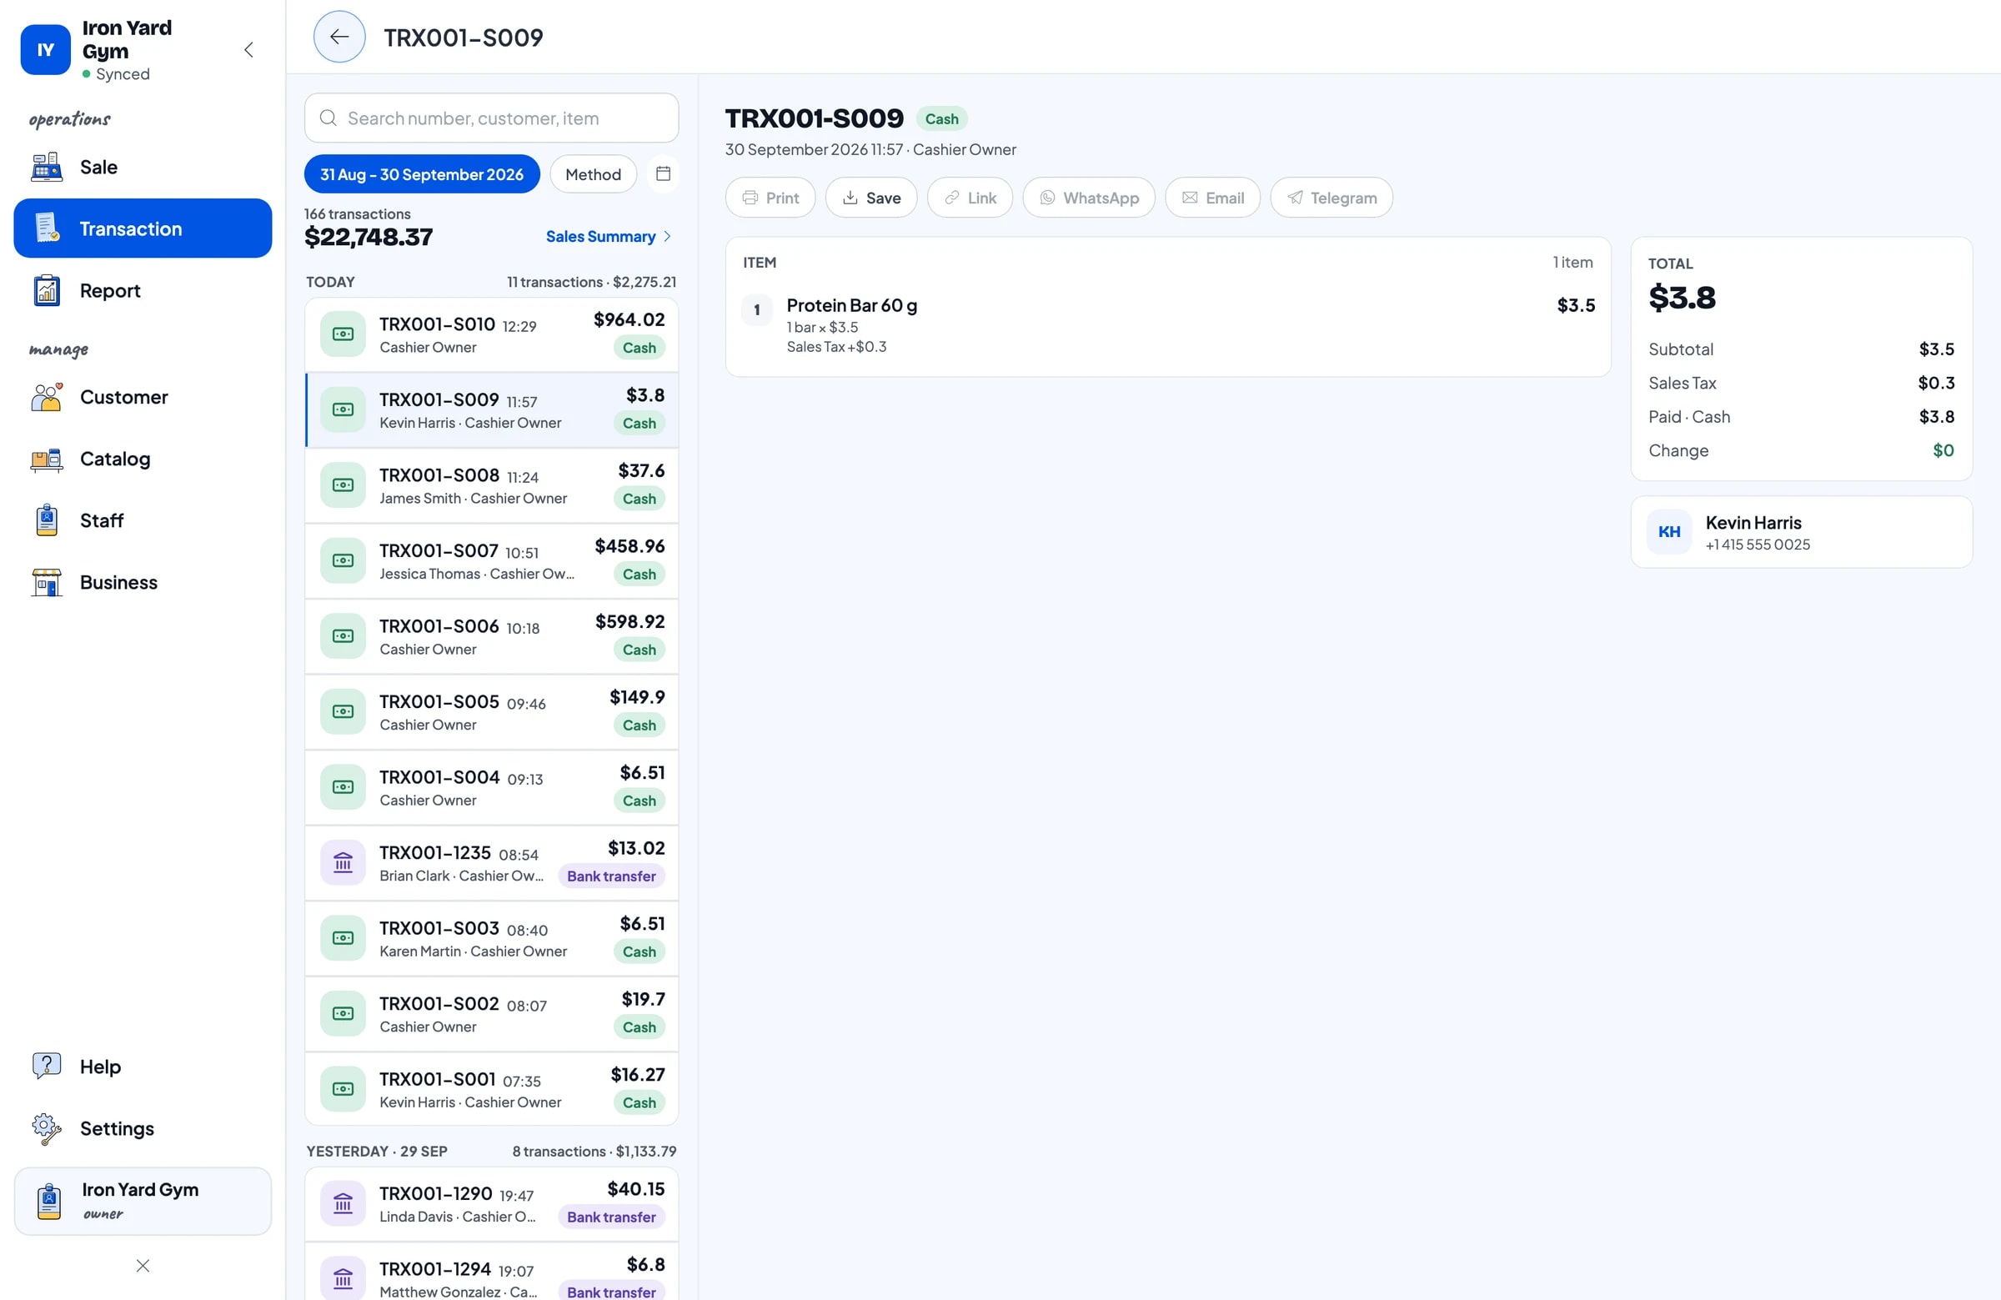Viewport: 2001px width, 1300px height.
Task: Click the IY business logo
Action: pyautogui.click(x=45, y=49)
